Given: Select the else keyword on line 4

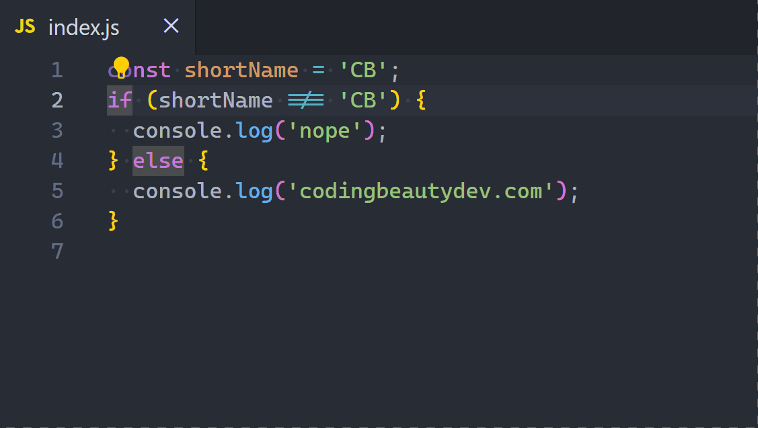Looking at the screenshot, I should (x=158, y=160).
